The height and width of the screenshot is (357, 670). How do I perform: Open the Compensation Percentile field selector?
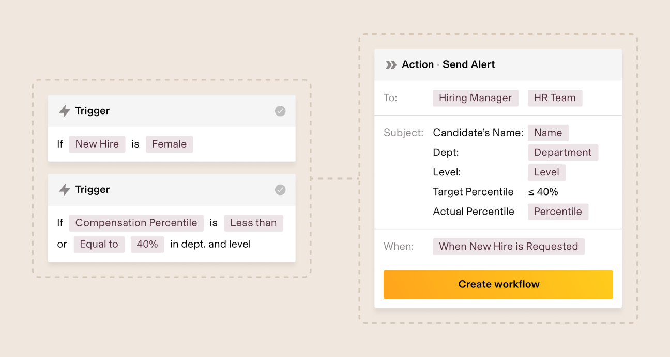(136, 223)
